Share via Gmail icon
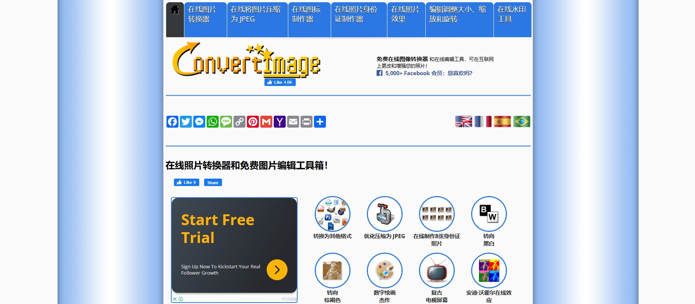This screenshot has width=695, height=304. tap(266, 122)
